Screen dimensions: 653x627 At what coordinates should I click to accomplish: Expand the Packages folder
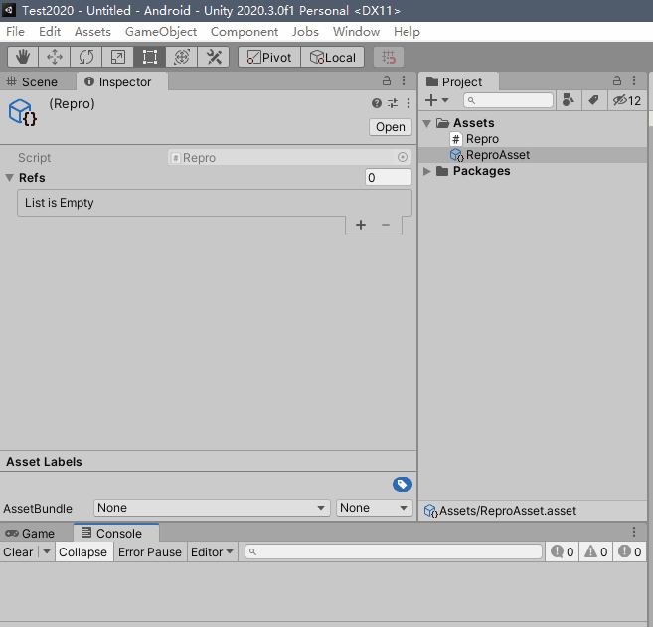click(426, 171)
